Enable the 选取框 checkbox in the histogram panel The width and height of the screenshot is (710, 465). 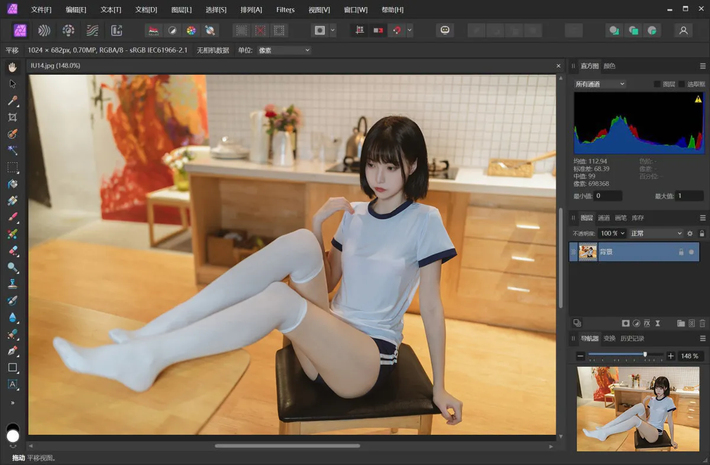pos(681,84)
